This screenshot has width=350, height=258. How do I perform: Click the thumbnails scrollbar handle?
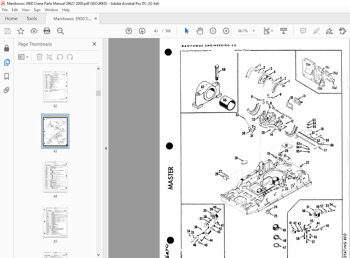pyautogui.click(x=98, y=93)
